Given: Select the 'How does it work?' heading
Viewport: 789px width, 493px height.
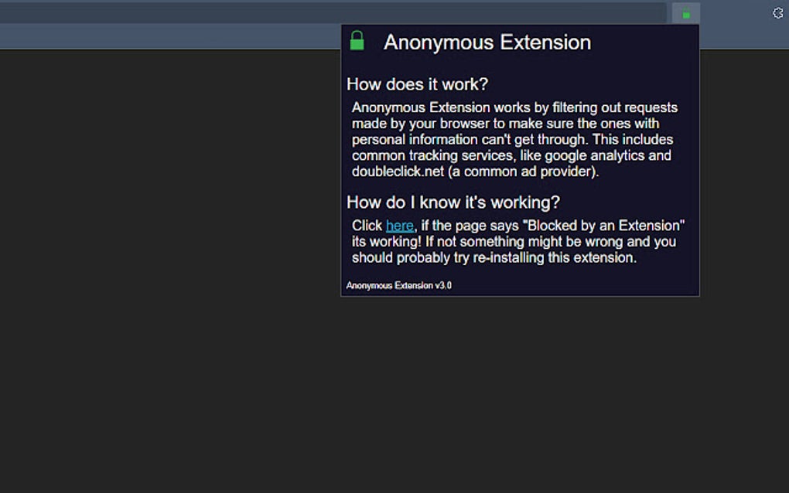Looking at the screenshot, I should pos(417,84).
